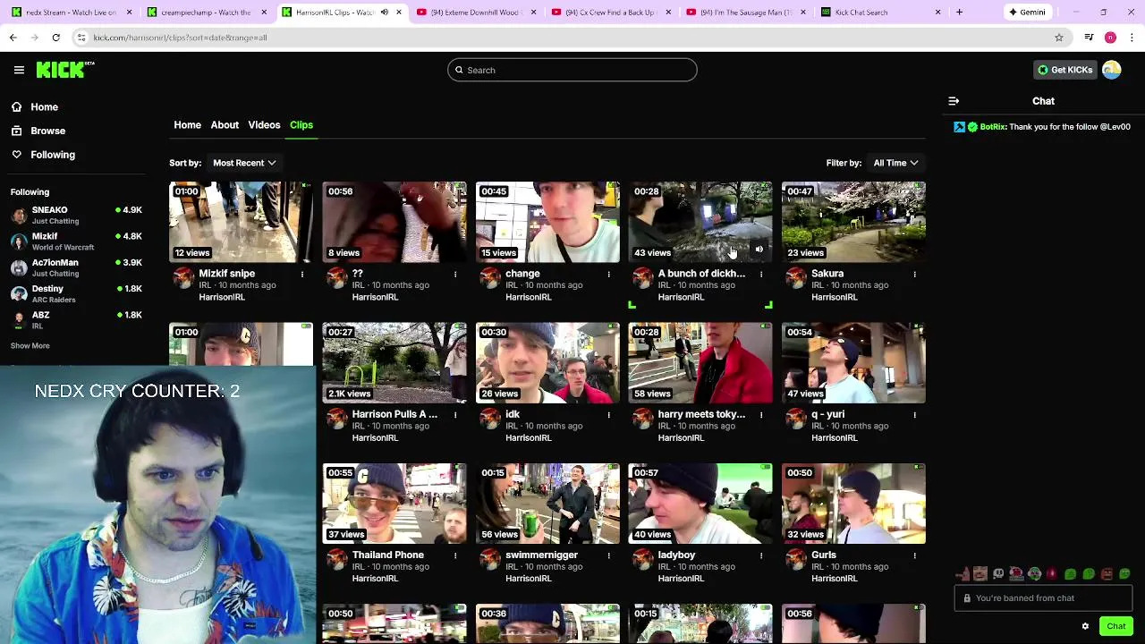
Task: Click BotRix username in chat
Action: click(x=992, y=127)
